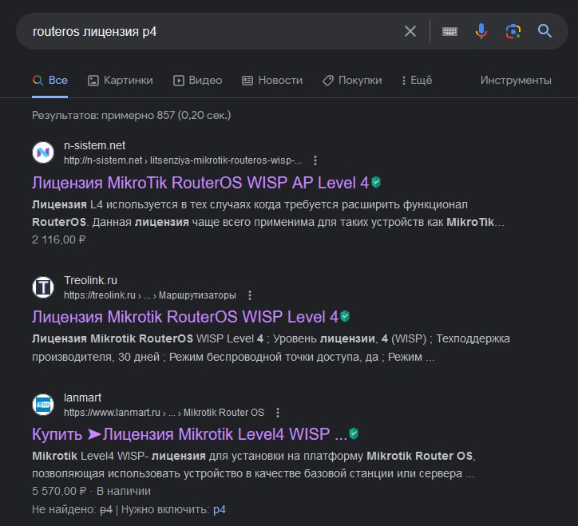
Task: Click the n-sistem.net URL breadcrumb
Action: (183, 160)
